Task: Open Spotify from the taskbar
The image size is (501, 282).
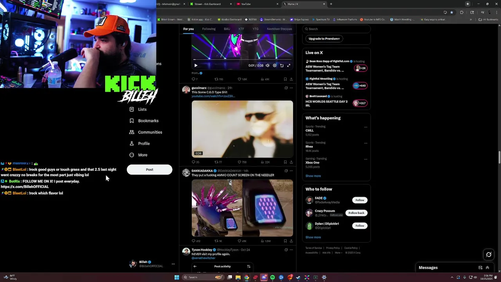Action: (272, 277)
